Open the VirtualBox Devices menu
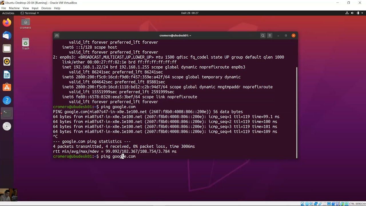Image resolution: width=366 pixels, height=206 pixels. [46, 8]
